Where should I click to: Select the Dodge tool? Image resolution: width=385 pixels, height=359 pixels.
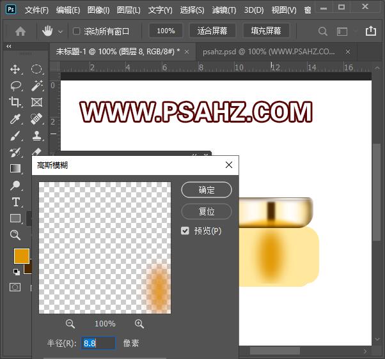point(15,185)
